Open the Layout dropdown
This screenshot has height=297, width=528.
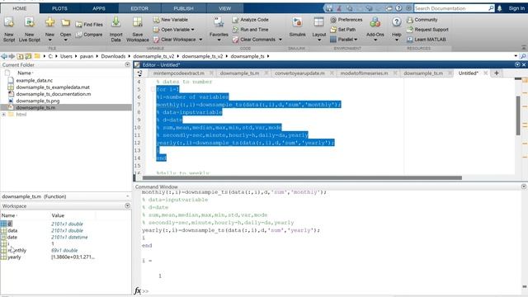point(319,40)
